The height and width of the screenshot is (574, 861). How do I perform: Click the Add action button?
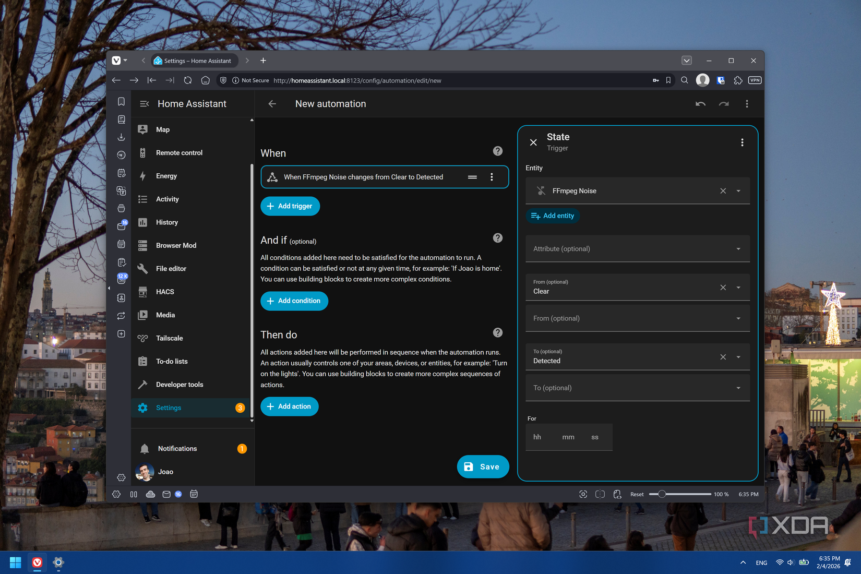(x=290, y=406)
